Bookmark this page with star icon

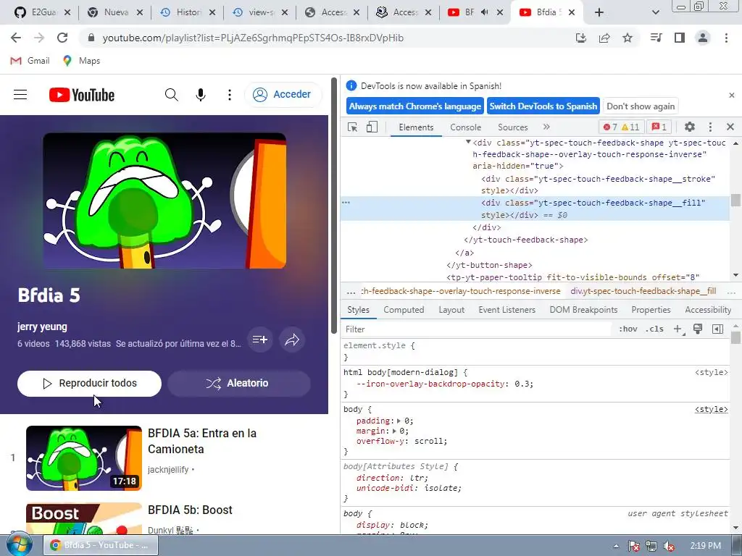point(628,38)
